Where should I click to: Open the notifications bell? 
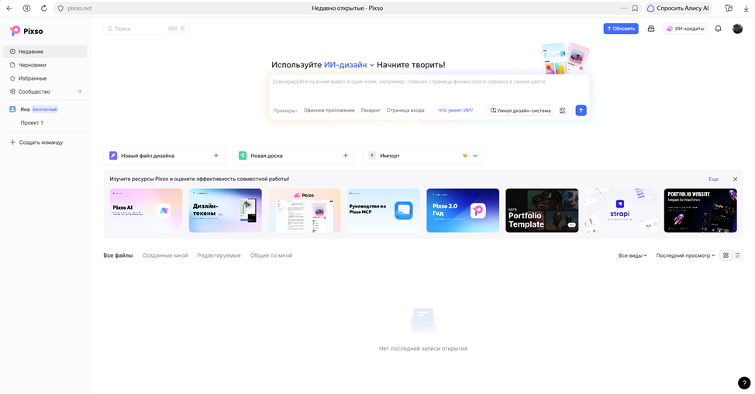[x=718, y=29]
